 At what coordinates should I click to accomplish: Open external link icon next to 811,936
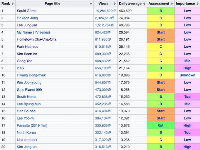(109, 39)
